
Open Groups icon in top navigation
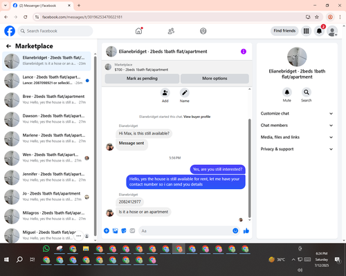pos(203,31)
